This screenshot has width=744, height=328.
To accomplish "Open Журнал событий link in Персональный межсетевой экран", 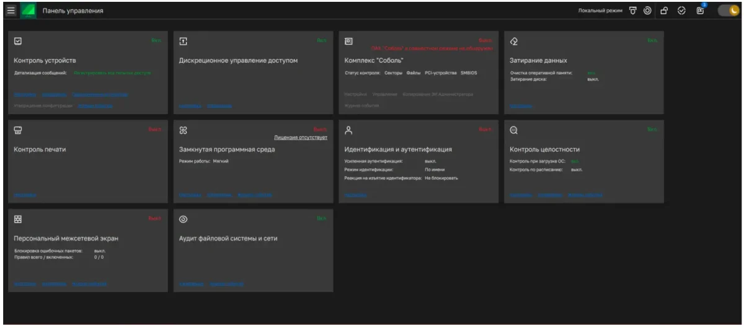I will click(89, 283).
